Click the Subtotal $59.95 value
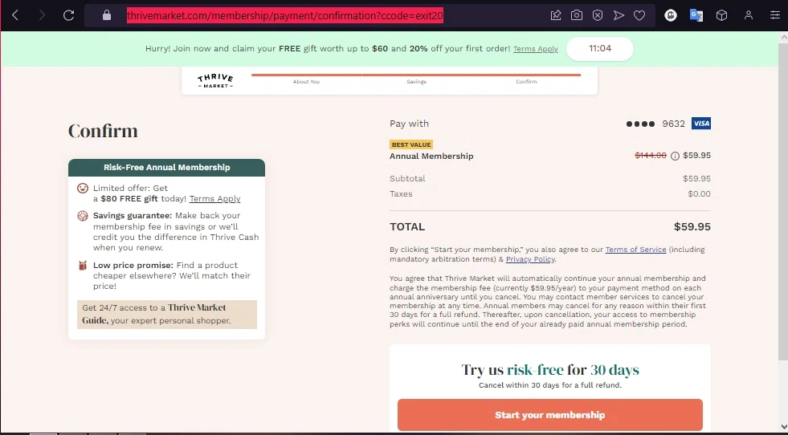 pyautogui.click(x=696, y=179)
